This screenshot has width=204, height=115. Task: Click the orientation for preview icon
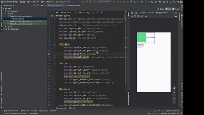pyautogui.click(x=136, y=13)
